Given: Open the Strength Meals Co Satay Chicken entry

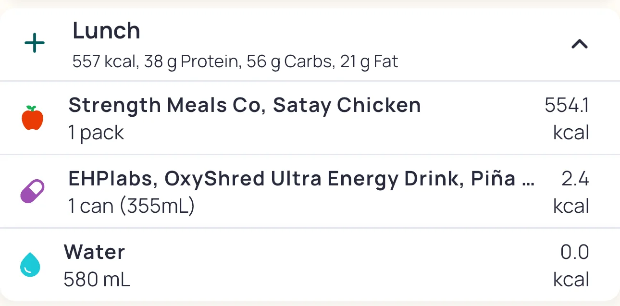Looking at the screenshot, I should point(245,105).
